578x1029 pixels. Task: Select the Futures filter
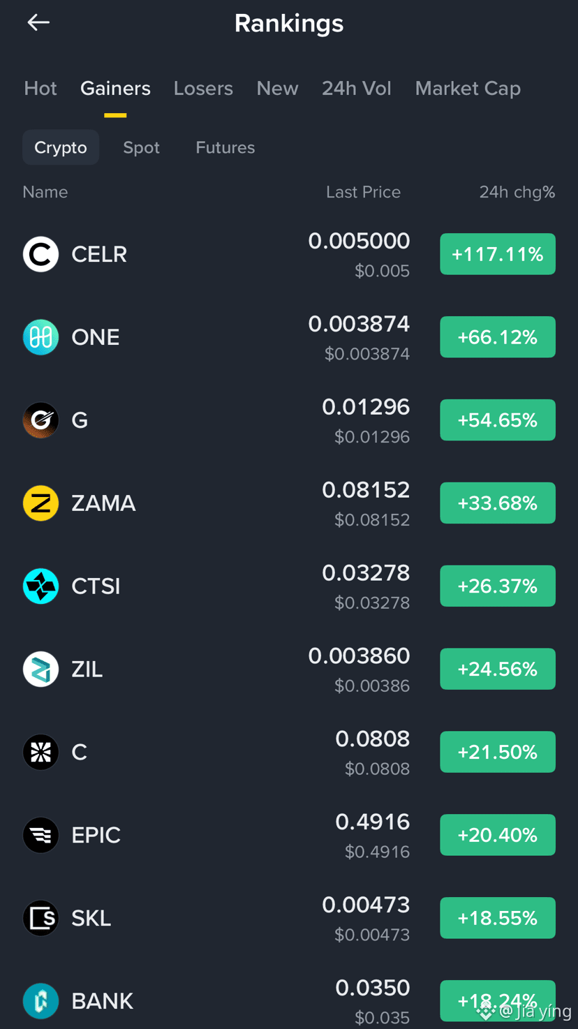pyautogui.click(x=225, y=148)
